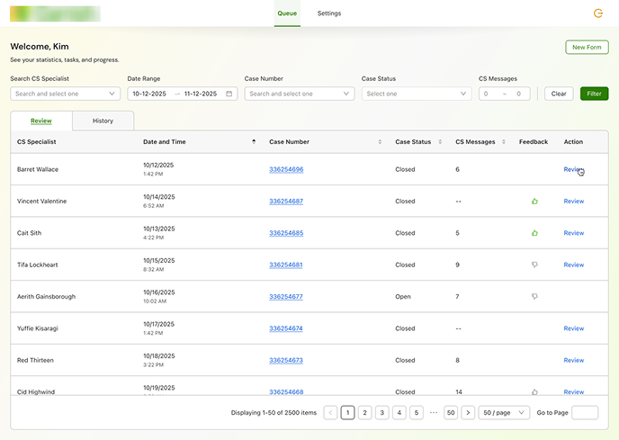Click thumbs-up feedback icon for Vincent Valentine
Screen dimensions: 619x440
pyautogui.click(x=534, y=201)
